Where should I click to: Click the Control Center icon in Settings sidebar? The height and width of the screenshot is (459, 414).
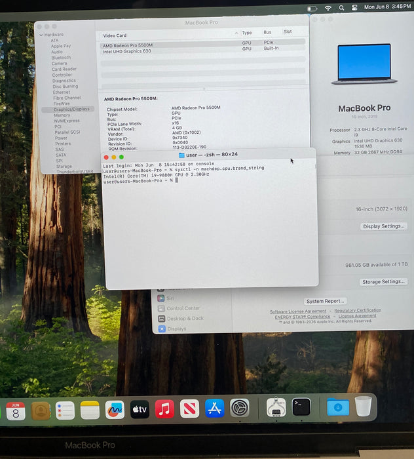(x=161, y=309)
